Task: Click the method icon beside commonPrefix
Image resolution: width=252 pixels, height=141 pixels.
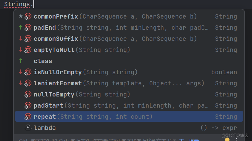Action: (28, 17)
